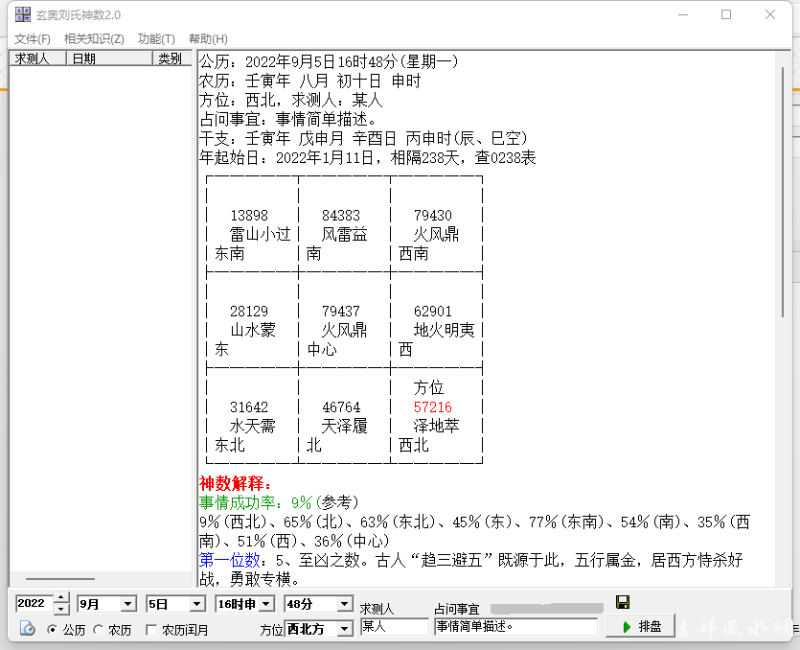800x650 pixels.
Task: Open the 相关知识(Z) menu
Action: point(94,38)
